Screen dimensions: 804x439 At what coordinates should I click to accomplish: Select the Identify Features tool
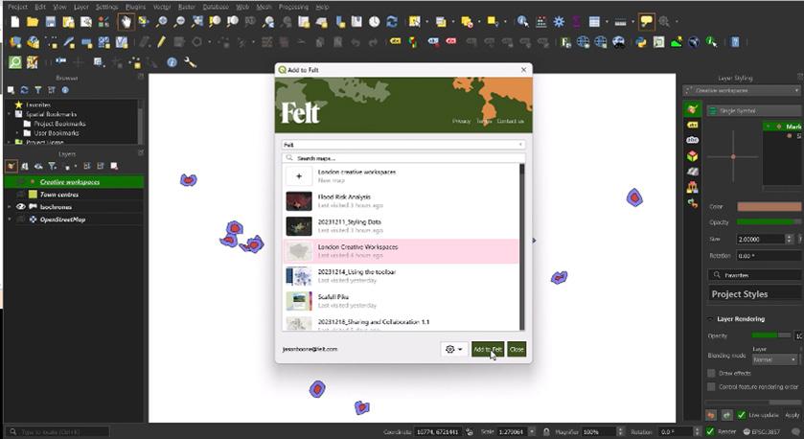[x=523, y=21]
